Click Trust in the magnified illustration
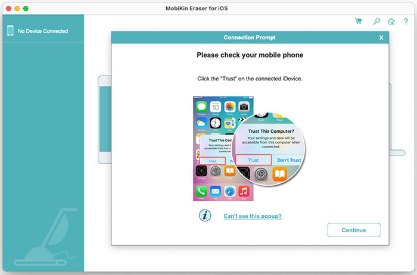Screen dimensions: 417x275 [253, 160]
